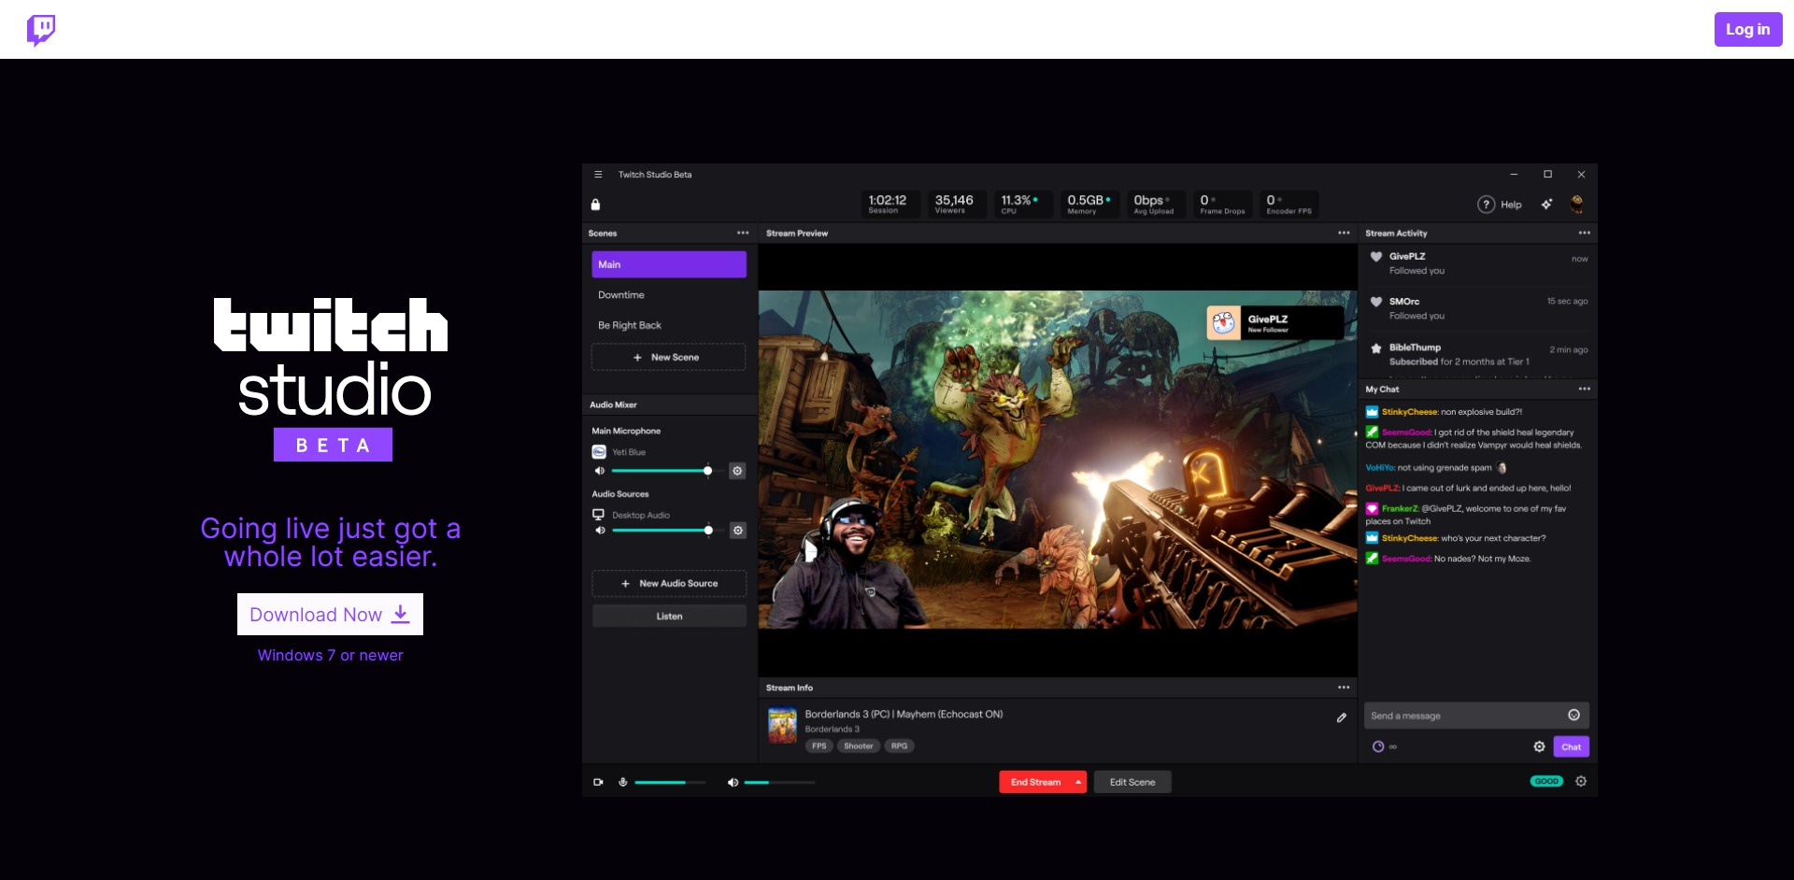1794x880 pixels.
Task: Click the Listen button
Action: tap(669, 616)
